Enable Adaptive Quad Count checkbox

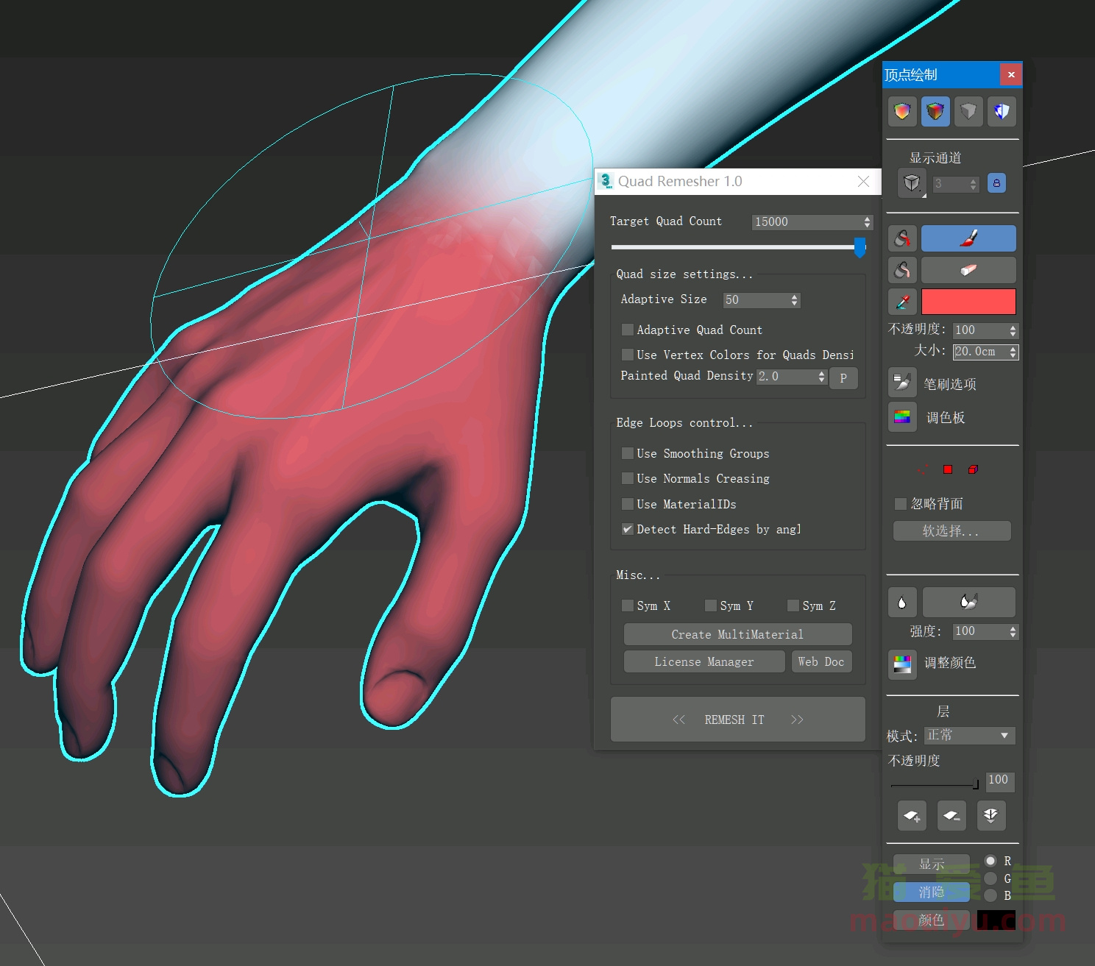point(628,330)
